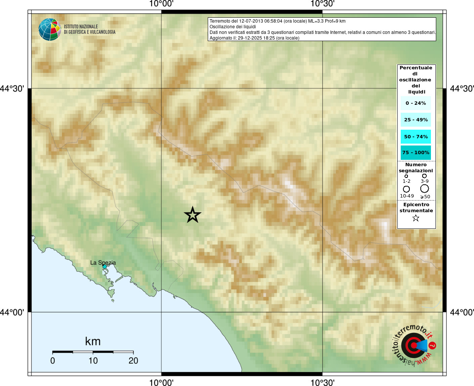Click the legend epicenter star symbol
The height and width of the screenshot is (386, 474).
(416, 218)
